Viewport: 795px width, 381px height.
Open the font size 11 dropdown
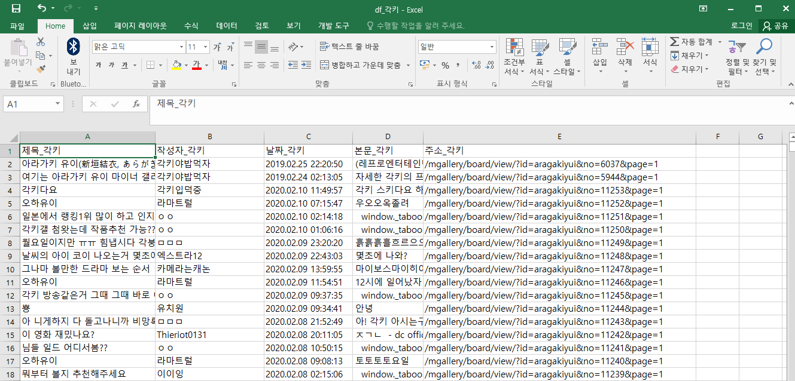[205, 47]
